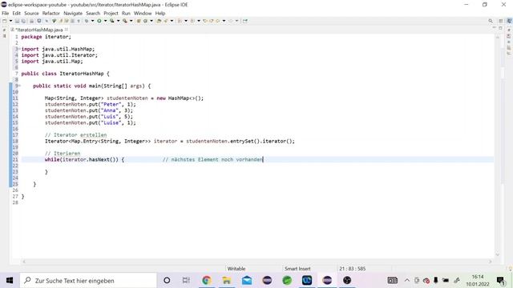Save the file with the Save icon
Viewport: 513px width, 288px height.
click(x=17, y=21)
